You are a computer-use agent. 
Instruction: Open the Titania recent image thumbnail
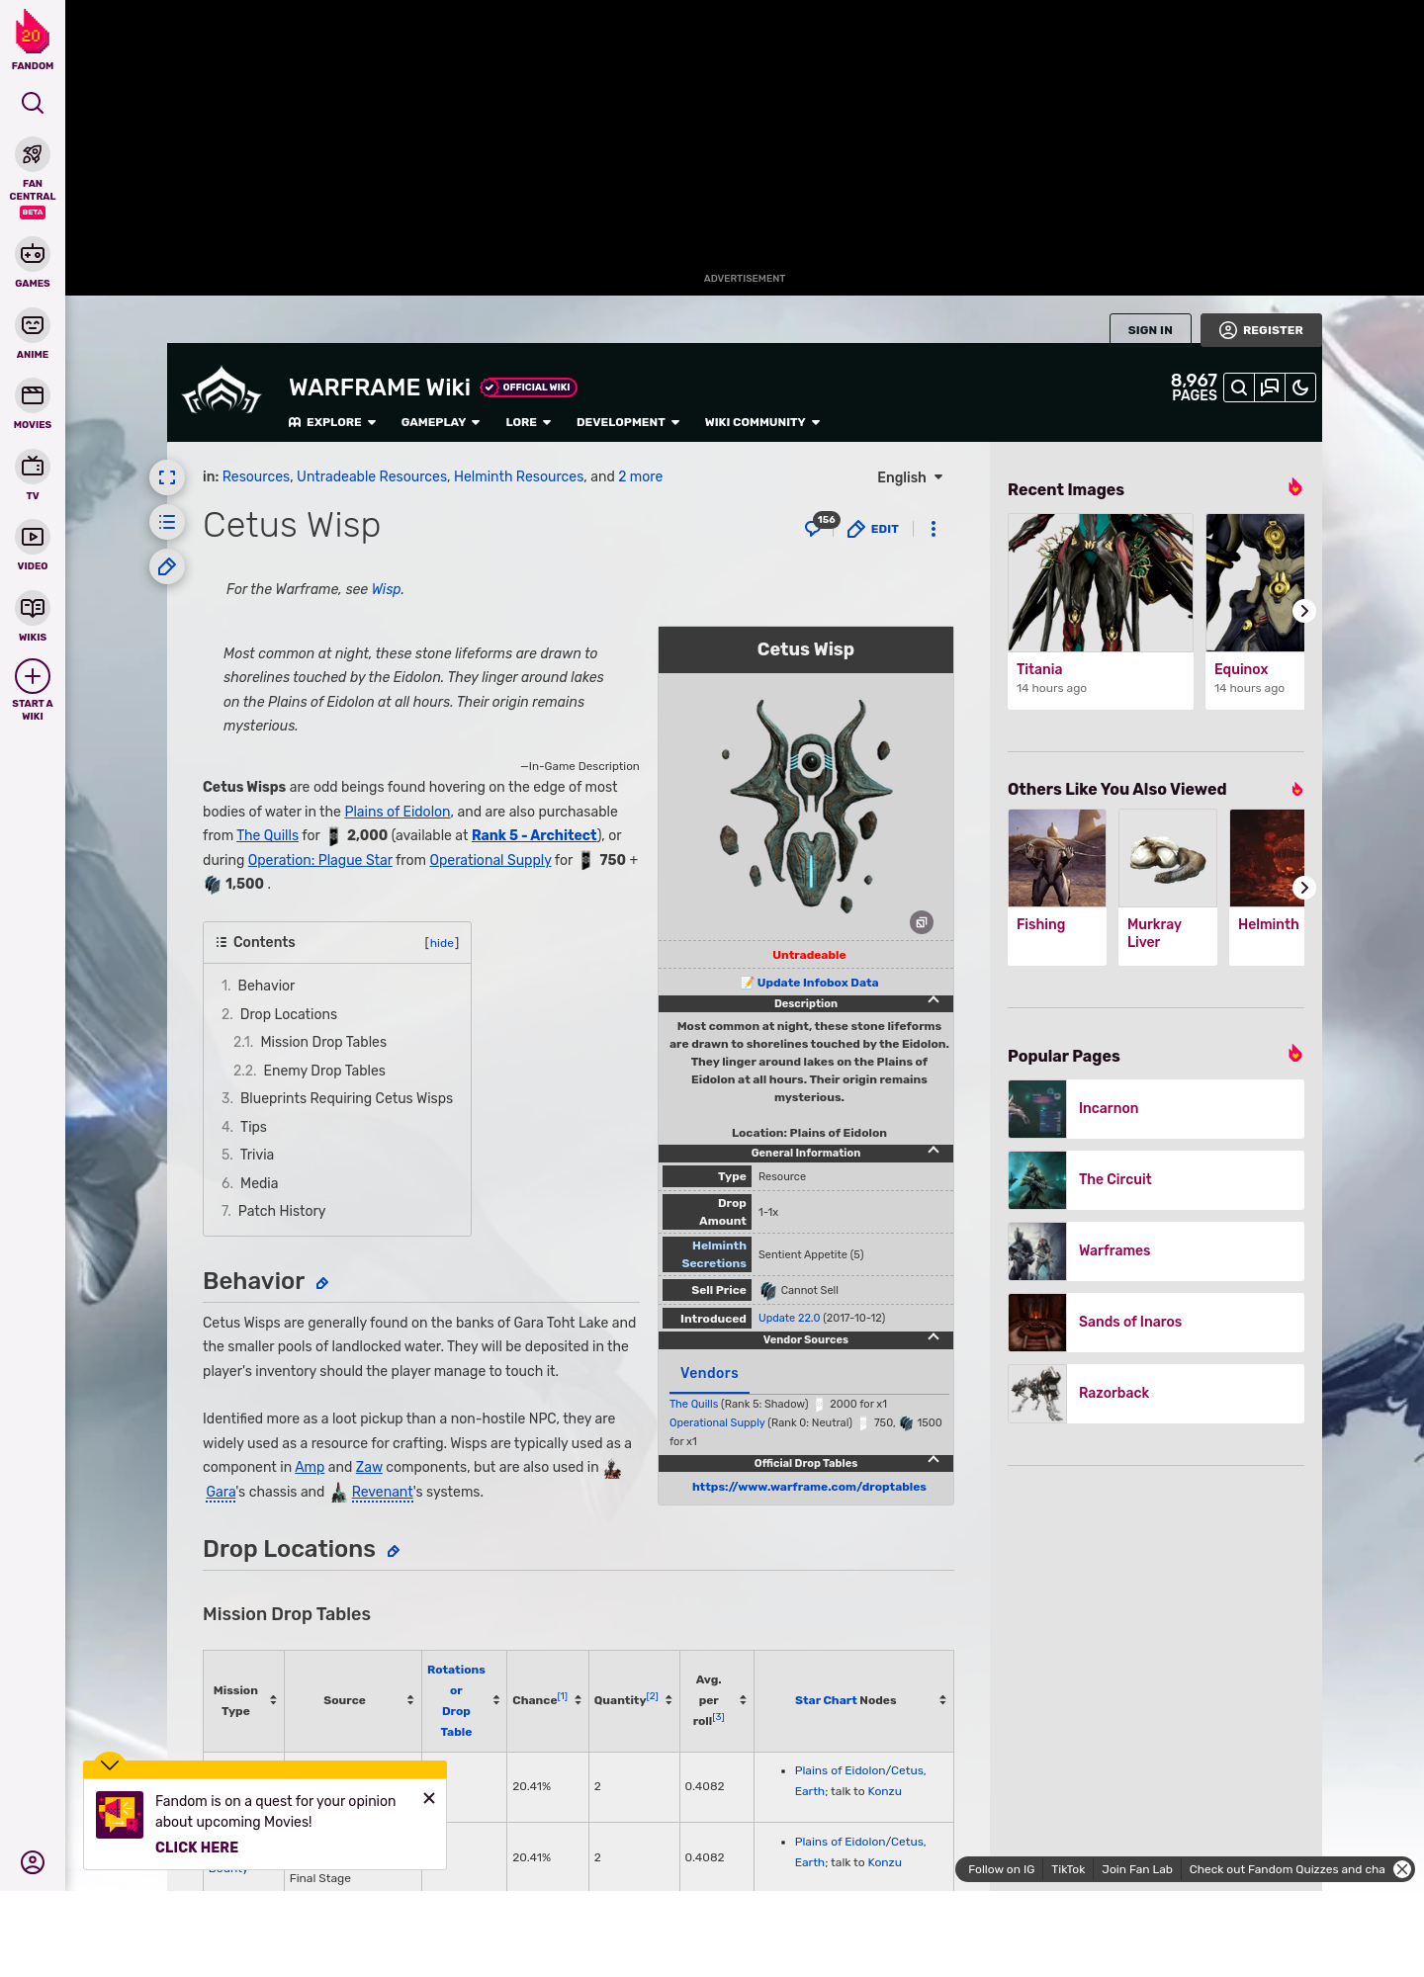tap(1101, 582)
